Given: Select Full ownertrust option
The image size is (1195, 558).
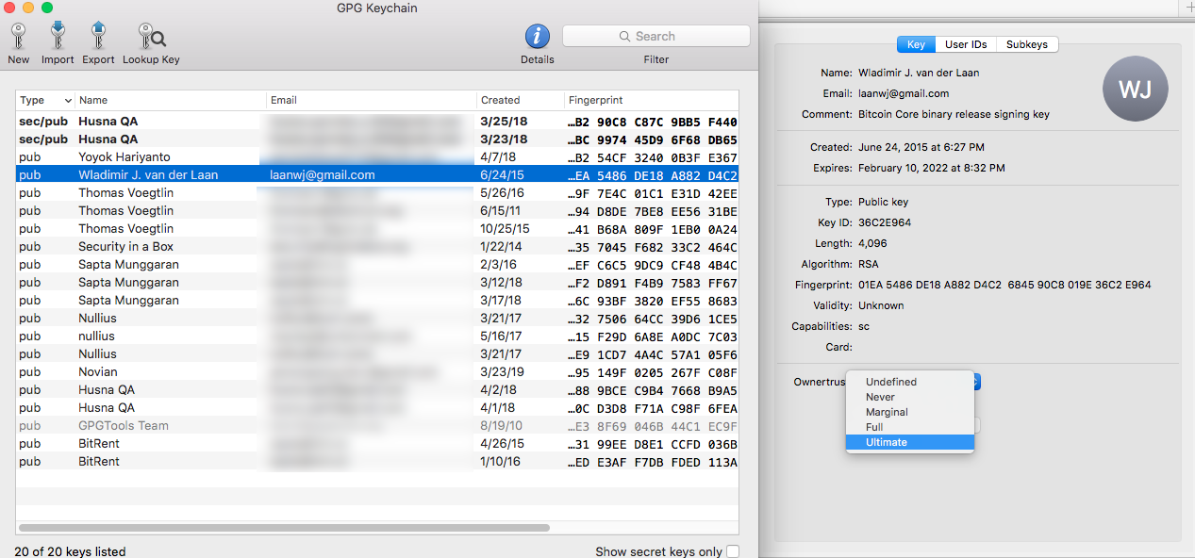Looking at the screenshot, I should pyautogui.click(x=910, y=427).
